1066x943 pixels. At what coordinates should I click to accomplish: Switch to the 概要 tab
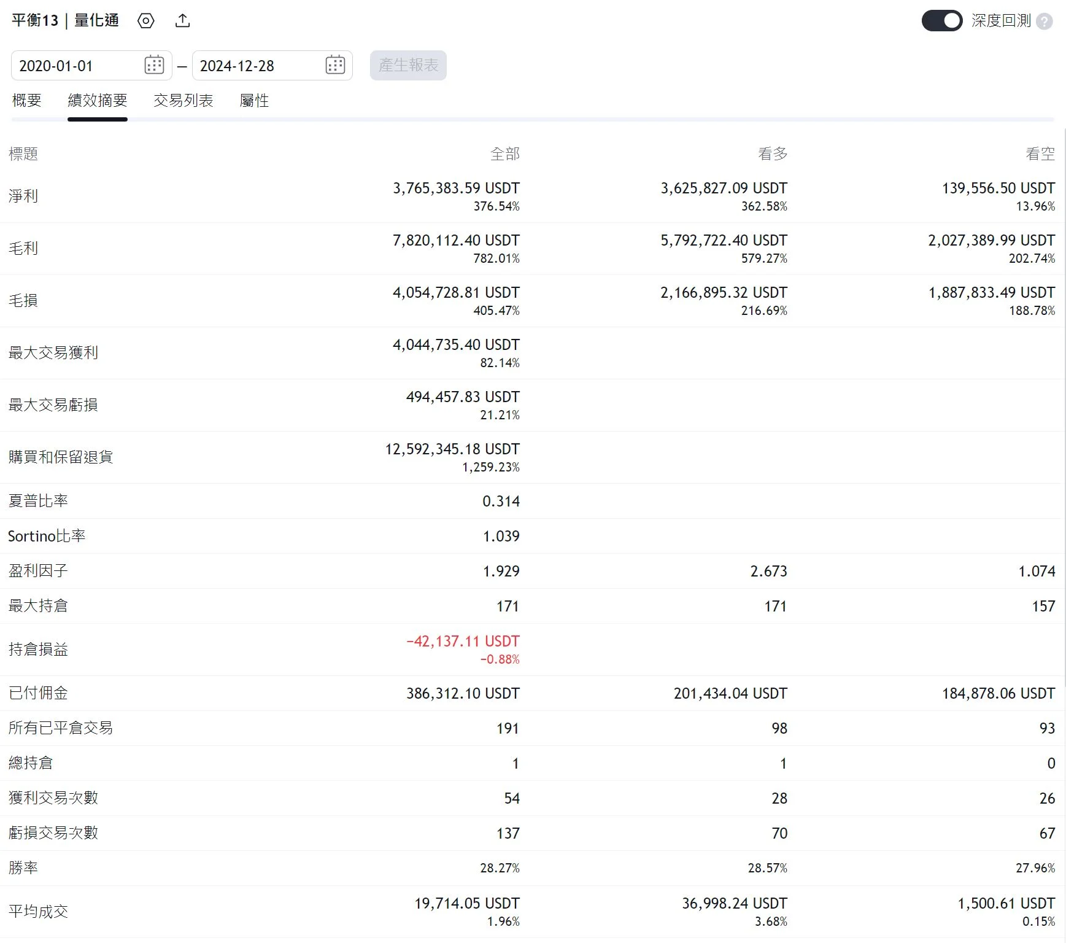[27, 101]
